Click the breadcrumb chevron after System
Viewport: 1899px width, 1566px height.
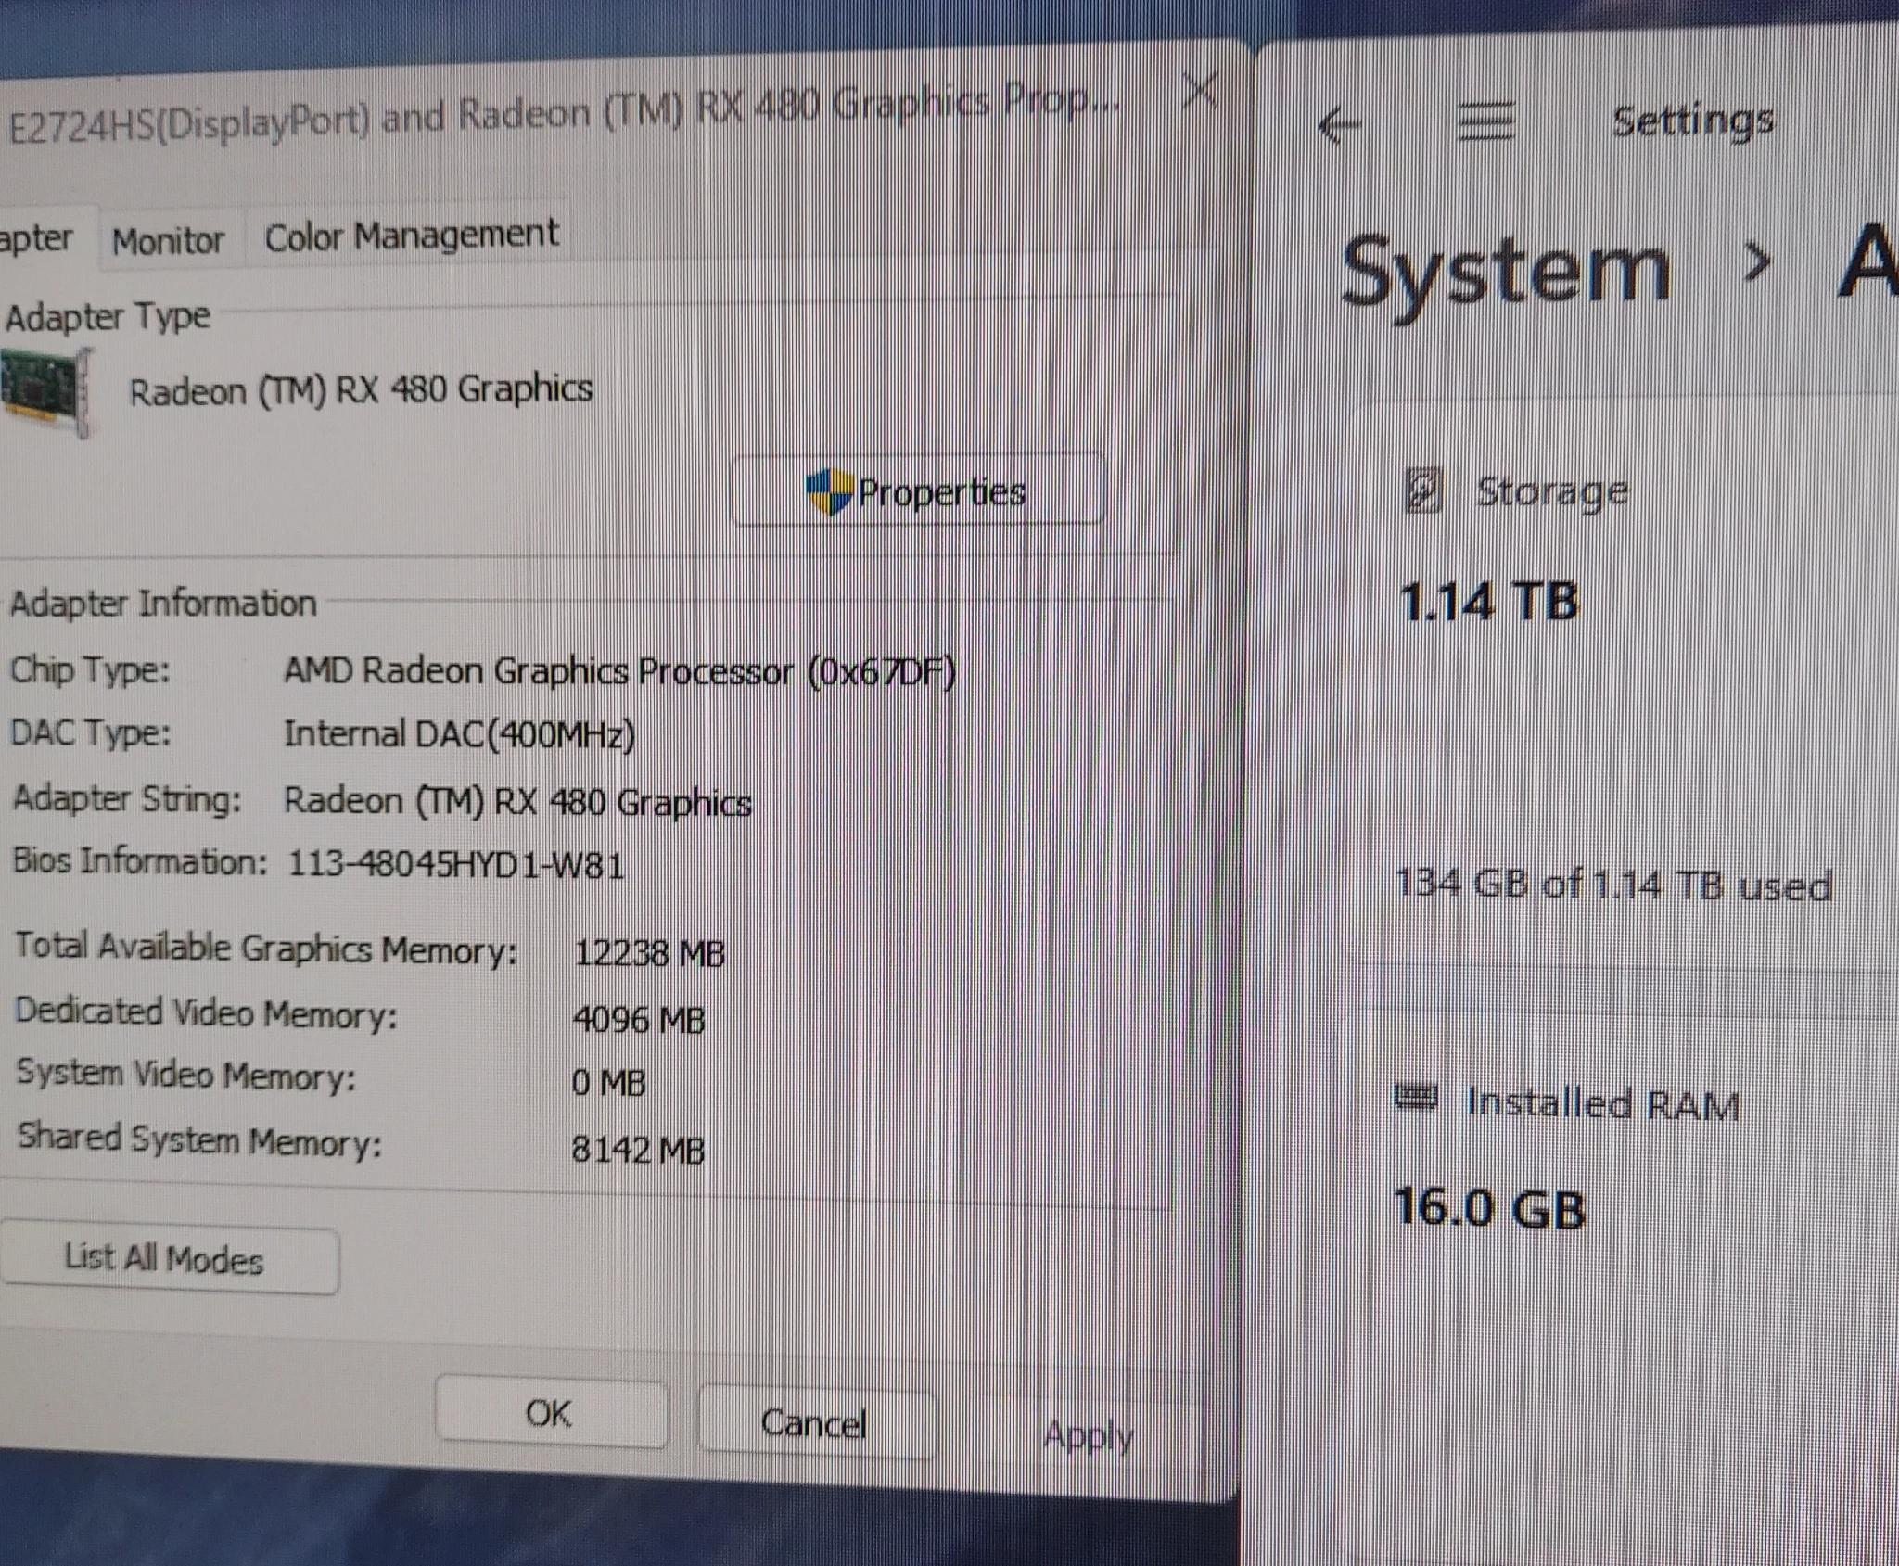pos(1756,262)
